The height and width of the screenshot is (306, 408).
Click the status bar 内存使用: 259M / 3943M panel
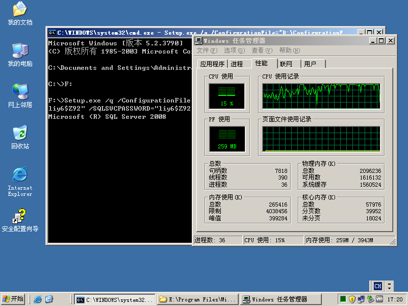(x=350, y=240)
